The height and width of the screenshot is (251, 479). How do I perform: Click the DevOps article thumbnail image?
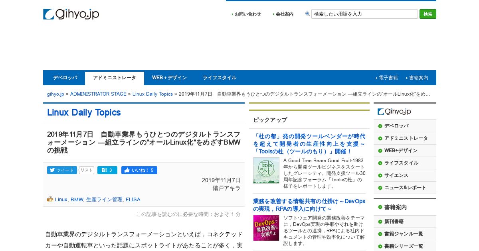coord(266,228)
